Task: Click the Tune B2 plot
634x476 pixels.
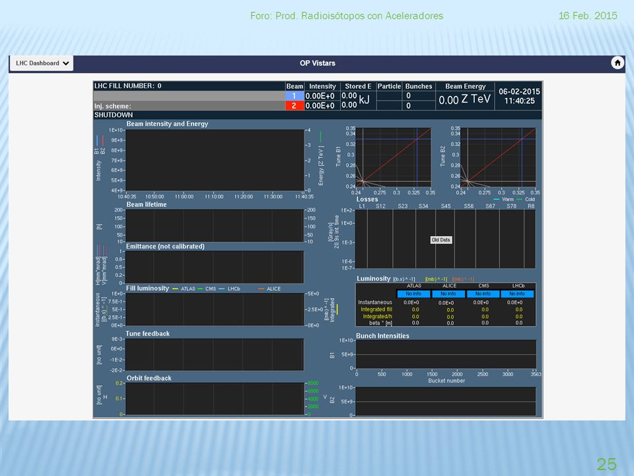Action: tap(499, 157)
